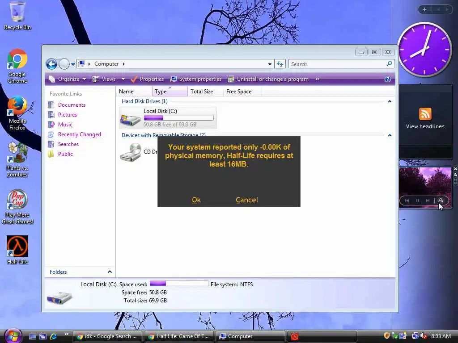
Task: Select the Mozilla Firefox desktop icon
Action: (x=17, y=113)
